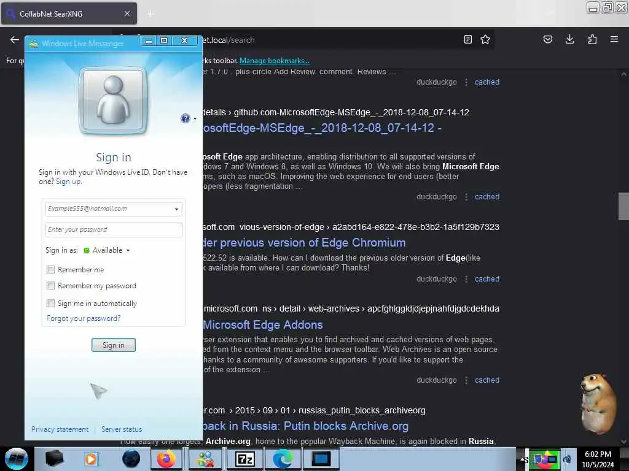Open the previous version of Edge Chromium result
Viewport: 629px width, 471px height.
pyautogui.click(x=304, y=243)
